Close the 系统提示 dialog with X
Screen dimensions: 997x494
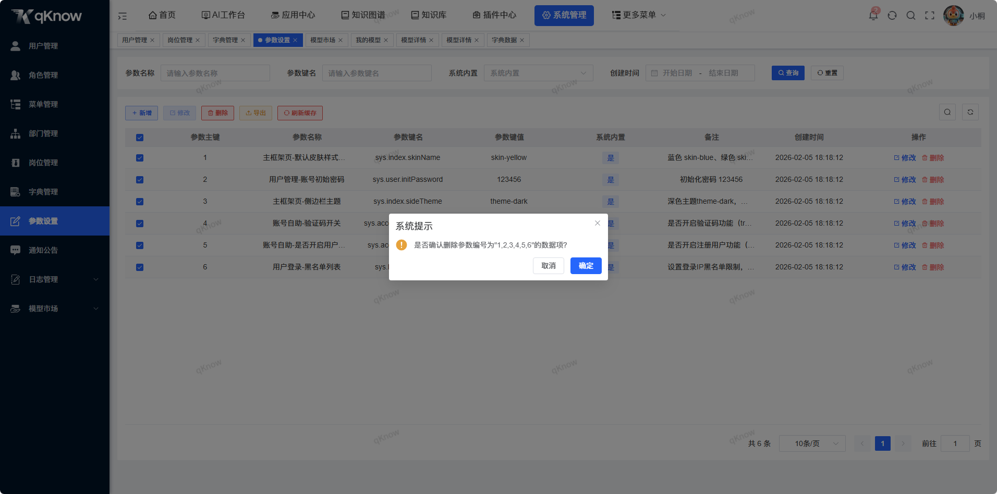598,223
